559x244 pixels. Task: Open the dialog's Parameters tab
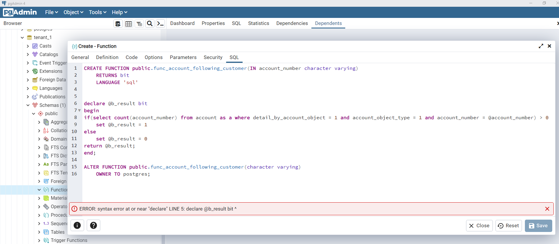click(x=183, y=57)
